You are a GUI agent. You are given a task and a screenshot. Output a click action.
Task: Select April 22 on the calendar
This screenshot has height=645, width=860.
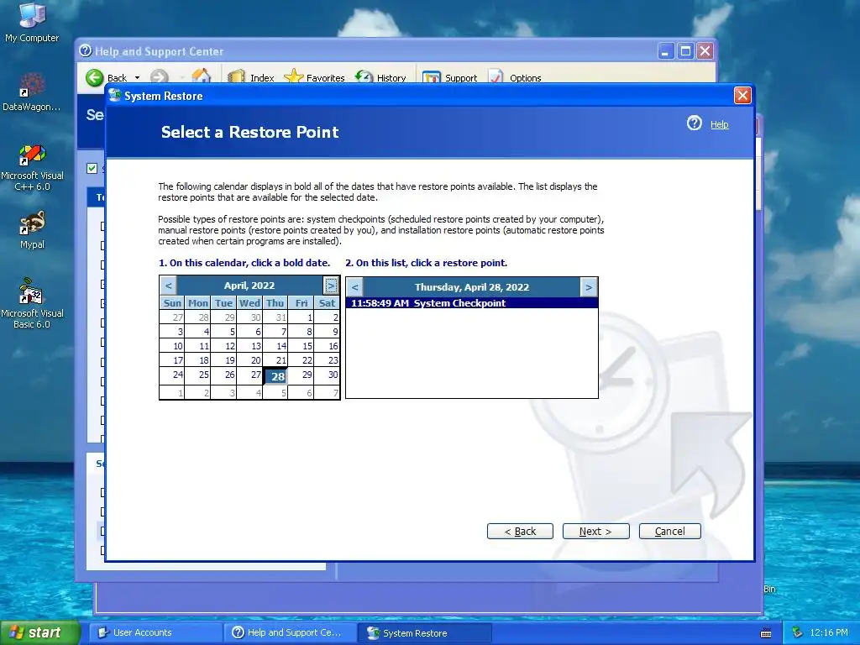[302, 360]
